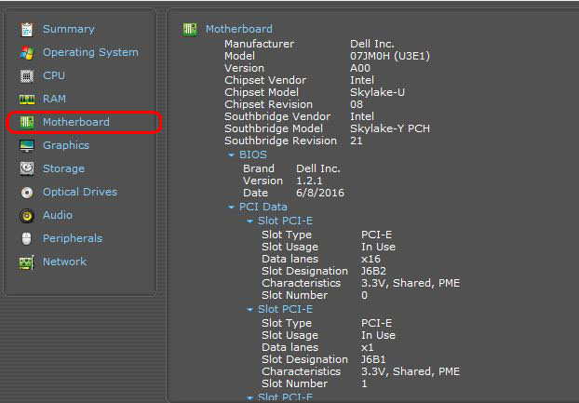Click the CPU chip icon
The height and width of the screenshot is (403, 579).
pos(27,76)
